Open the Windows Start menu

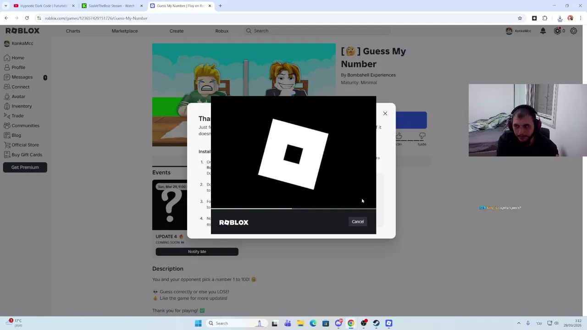pyautogui.click(x=198, y=323)
